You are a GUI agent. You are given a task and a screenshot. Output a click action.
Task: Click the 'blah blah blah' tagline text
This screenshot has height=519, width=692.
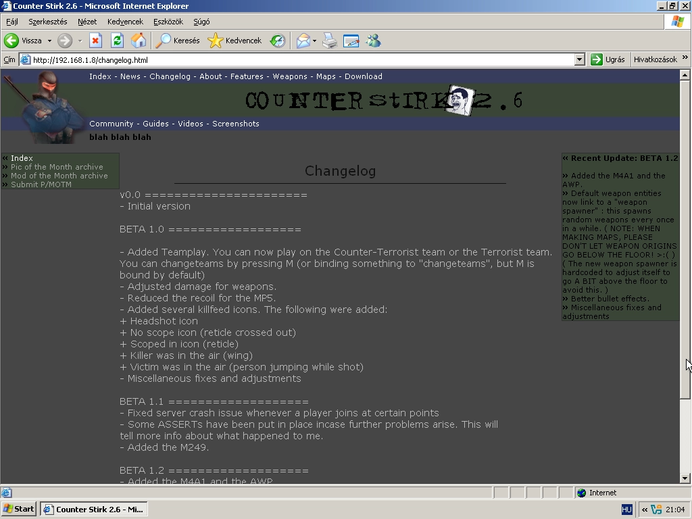click(120, 137)
